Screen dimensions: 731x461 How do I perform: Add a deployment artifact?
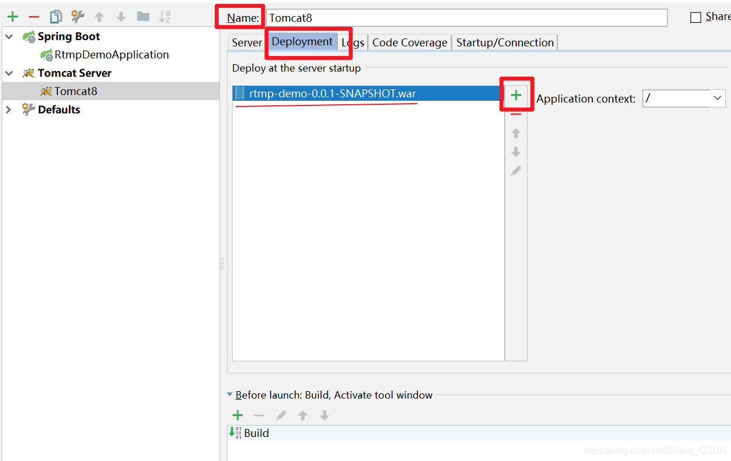point(515,94)
